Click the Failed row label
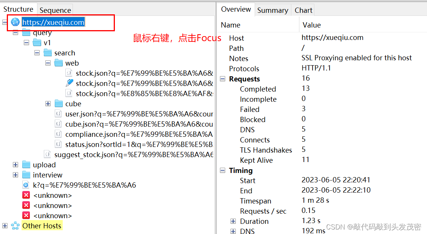The image size is (427, 234). [249, 109]
